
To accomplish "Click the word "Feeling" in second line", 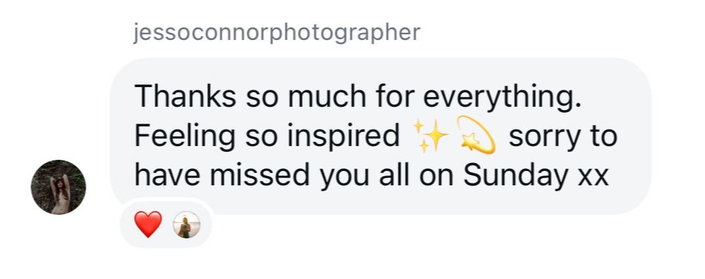I will (x=185, y=137).
